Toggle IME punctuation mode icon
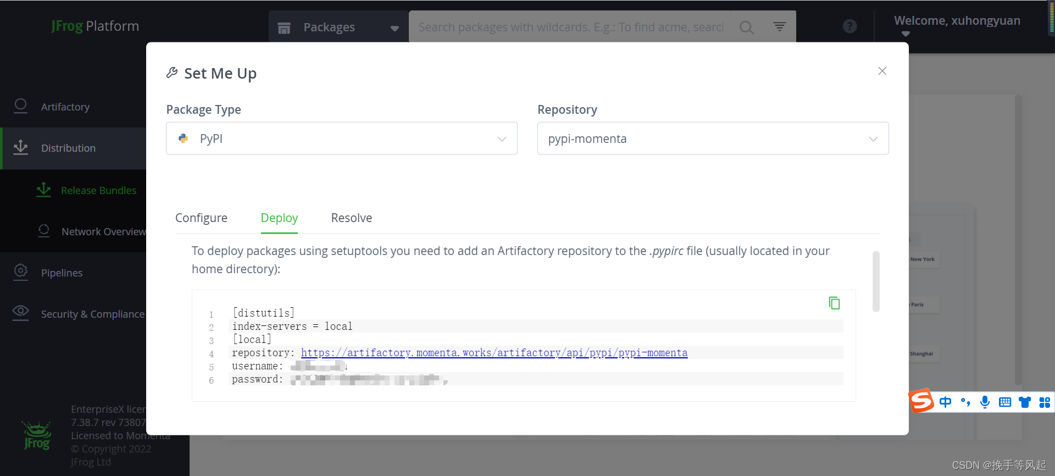The width and height of the screenshot is (1055, 476). pyautogui.click(x=965, y=402)
